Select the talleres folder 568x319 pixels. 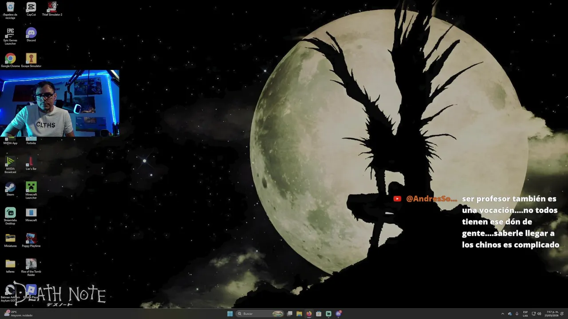(x=10, y=266)
